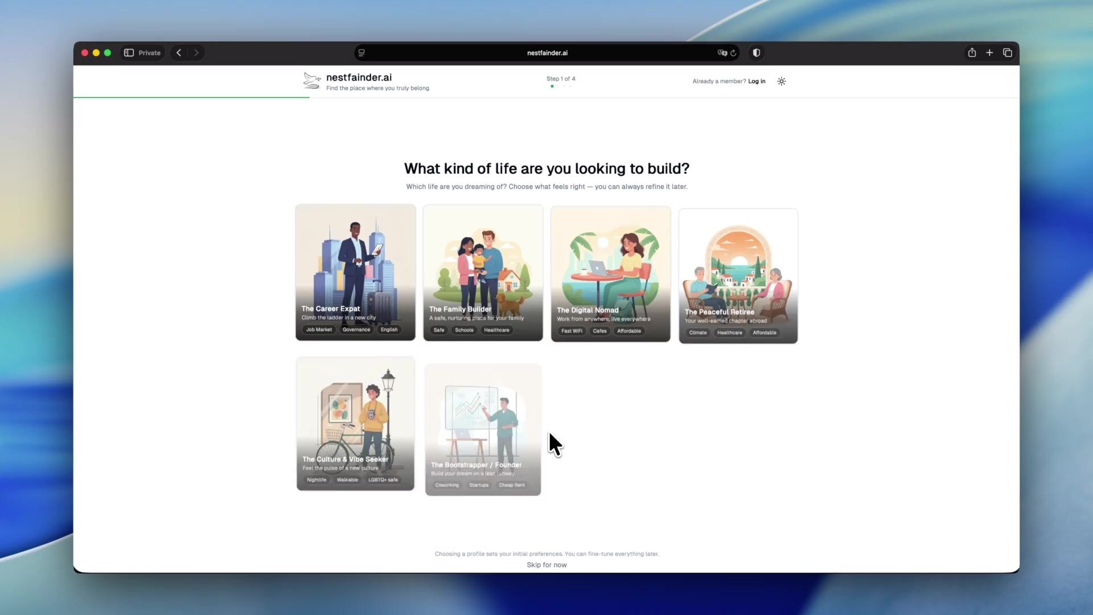The height and width of the screenshot is (615, 1093).
Task: Open the page menu icon in address bar
Action: click(x=361, y=52)
